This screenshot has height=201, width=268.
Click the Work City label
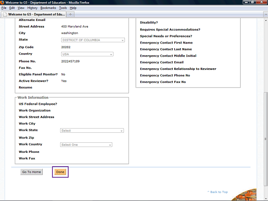pyautogui.click(x=27, y=124)
